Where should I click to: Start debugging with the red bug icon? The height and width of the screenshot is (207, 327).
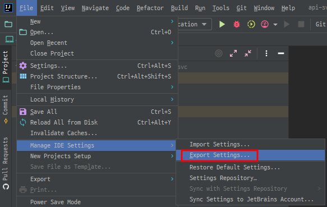click(237, 24)
